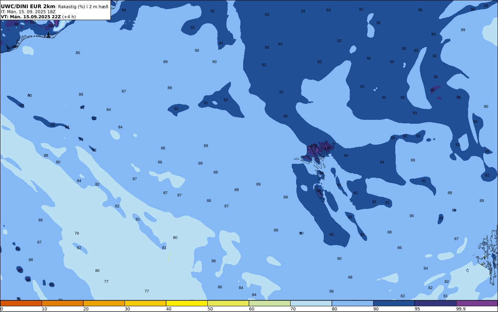Click the initial time line 'IT: Mán. 15. 09. 2025 18Z'
The image size is (498, 312).
coord(28,12)
